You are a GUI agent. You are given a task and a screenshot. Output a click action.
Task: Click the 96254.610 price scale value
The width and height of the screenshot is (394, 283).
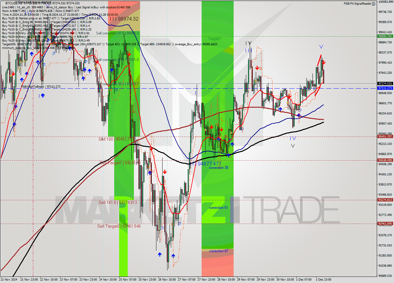click(x=385, y=114)
